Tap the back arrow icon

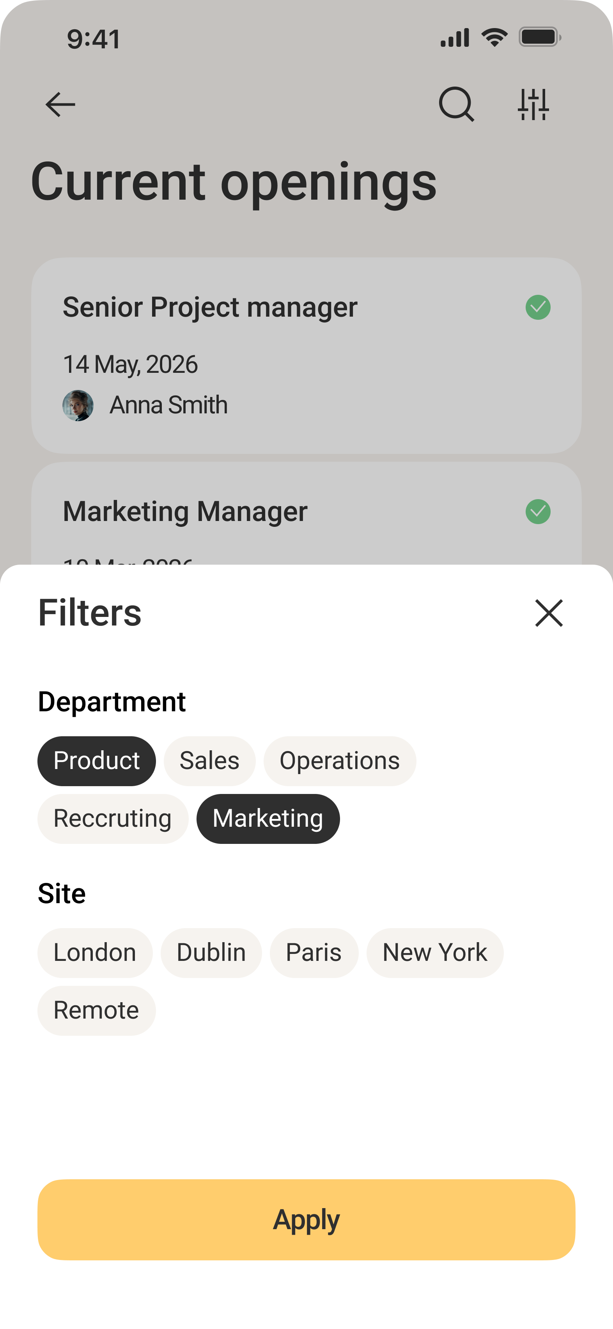(60, 105)
